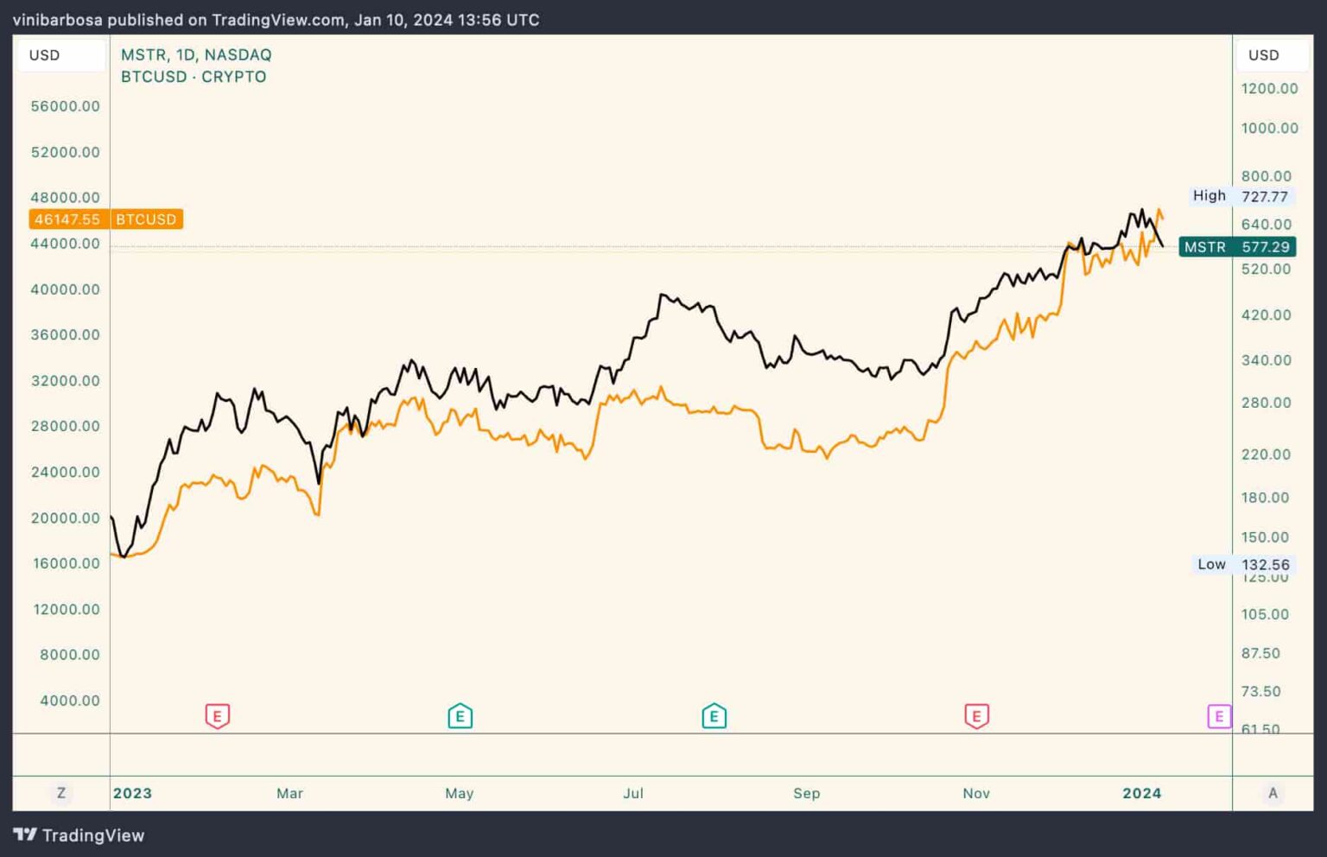Click the orange BTCUSD 46147.55 price flag

coord(105,219)
